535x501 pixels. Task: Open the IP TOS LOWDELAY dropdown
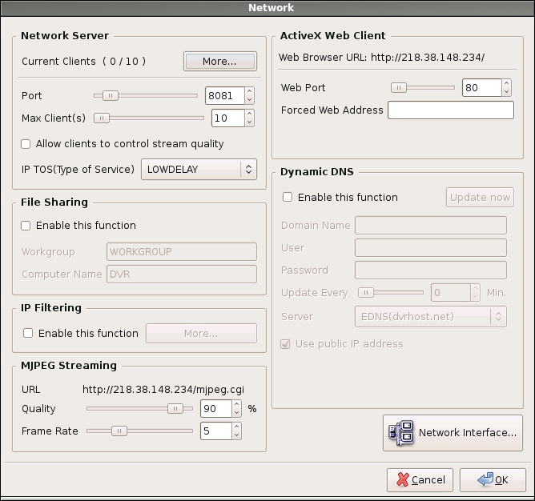[x=198, y=169]
